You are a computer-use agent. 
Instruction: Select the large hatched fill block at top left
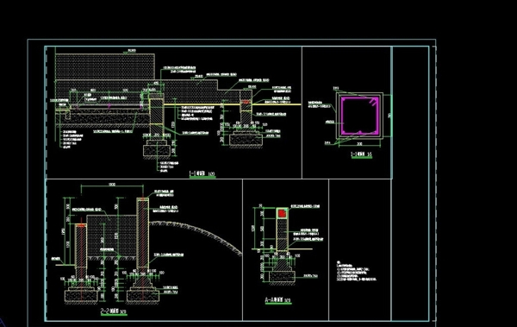[x=105, y=67]
